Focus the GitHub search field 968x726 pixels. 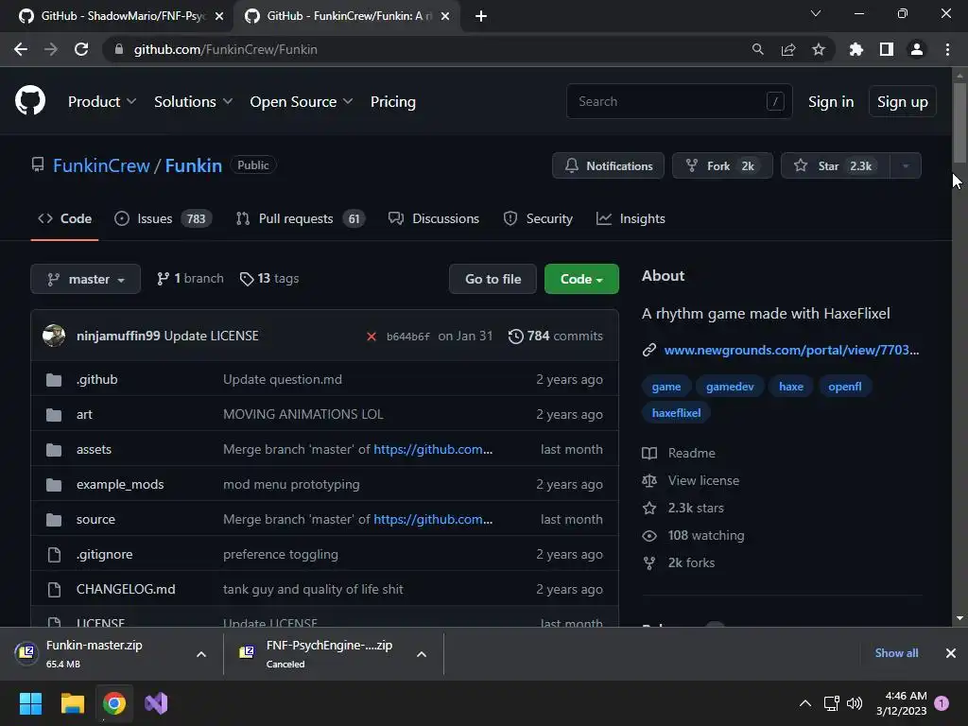pos(679,101)
